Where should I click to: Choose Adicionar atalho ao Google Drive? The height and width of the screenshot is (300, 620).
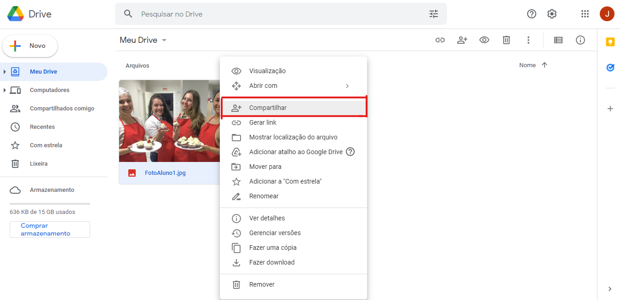click(x=293, y=152)
